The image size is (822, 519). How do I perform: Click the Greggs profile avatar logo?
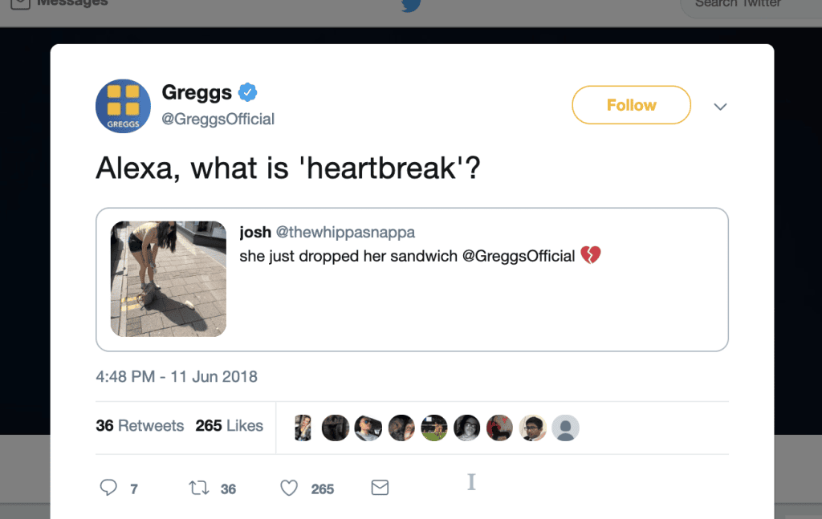tap(123, 106)
